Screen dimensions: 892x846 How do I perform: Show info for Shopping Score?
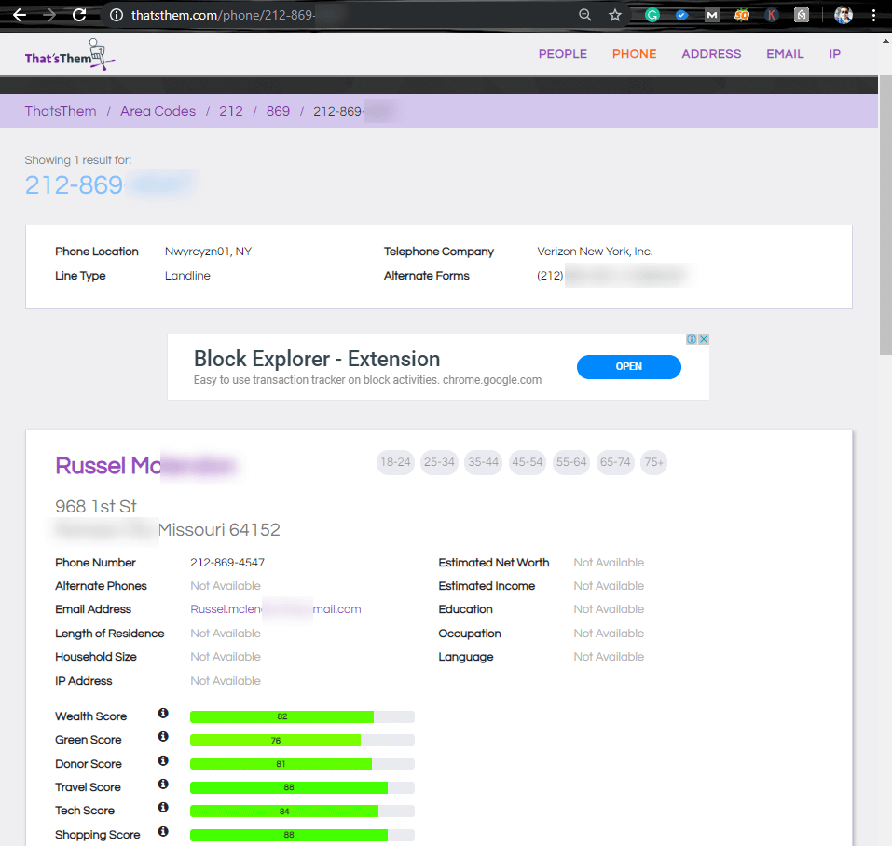[163, 832]
